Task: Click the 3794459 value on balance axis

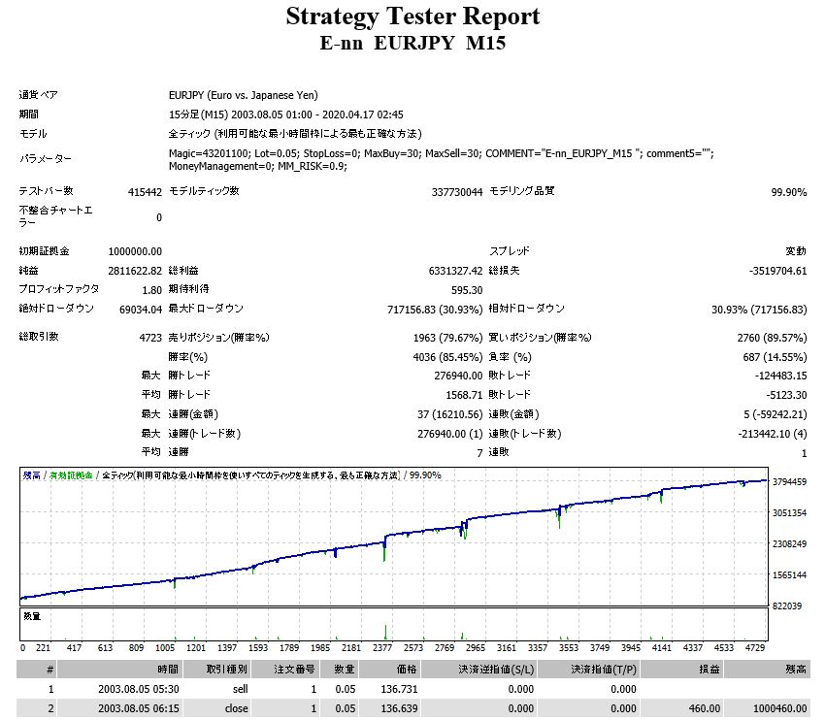Action: pyautogui.click(x=789, y=481)
